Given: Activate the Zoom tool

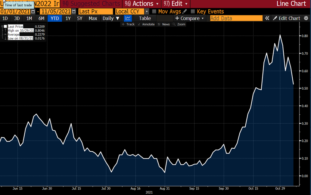Looking at the screenshot, I should pyautogui.click(x=179, y=24).
